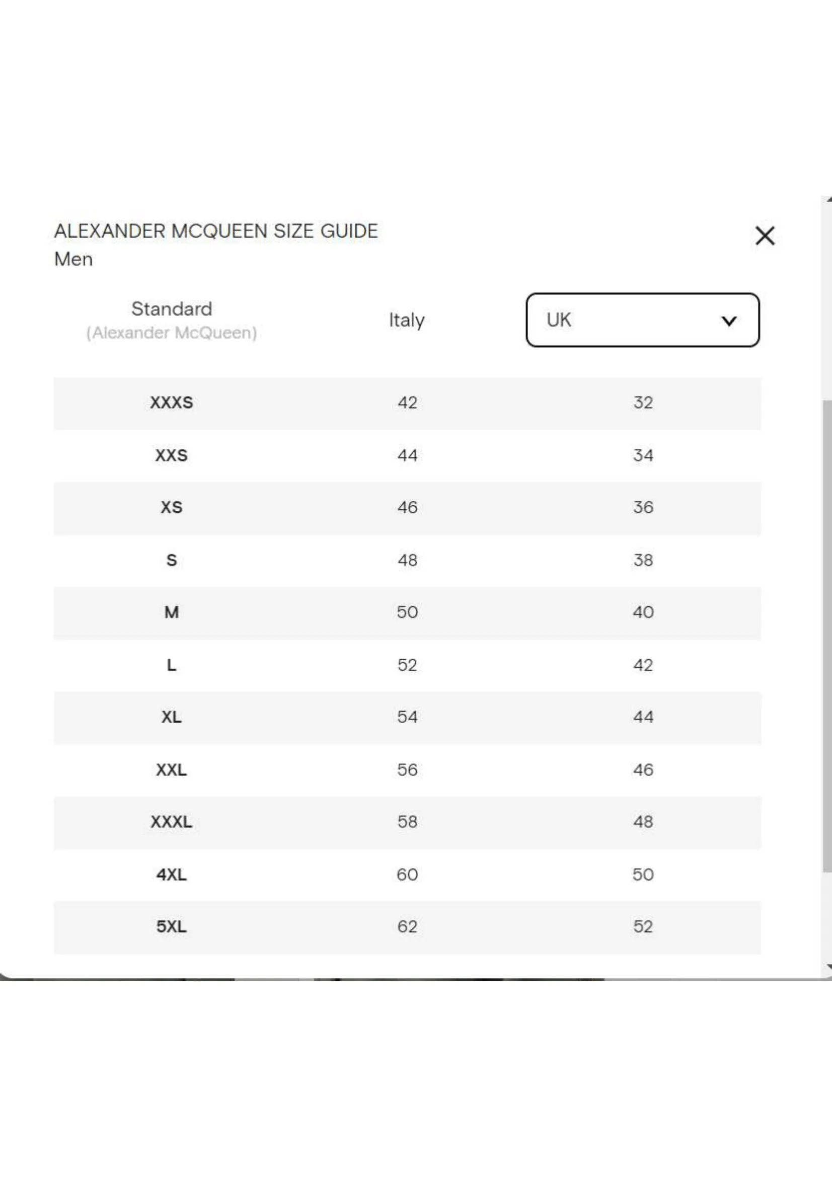
Task: Select the XXXL size row
Action: tap(407, 823)
